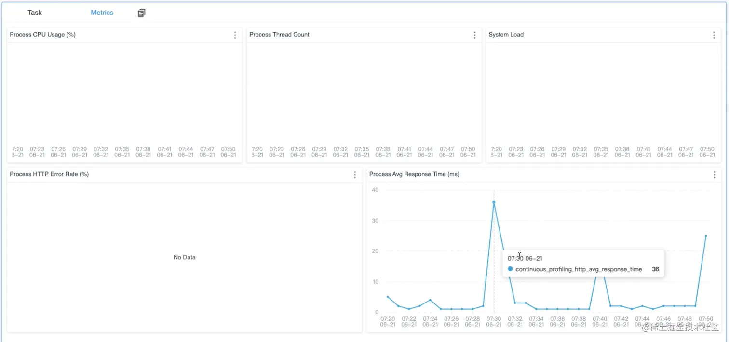Click the small bump point at 07:24
Viewport: 729px width, 342px height.
[x=430, y=300]
